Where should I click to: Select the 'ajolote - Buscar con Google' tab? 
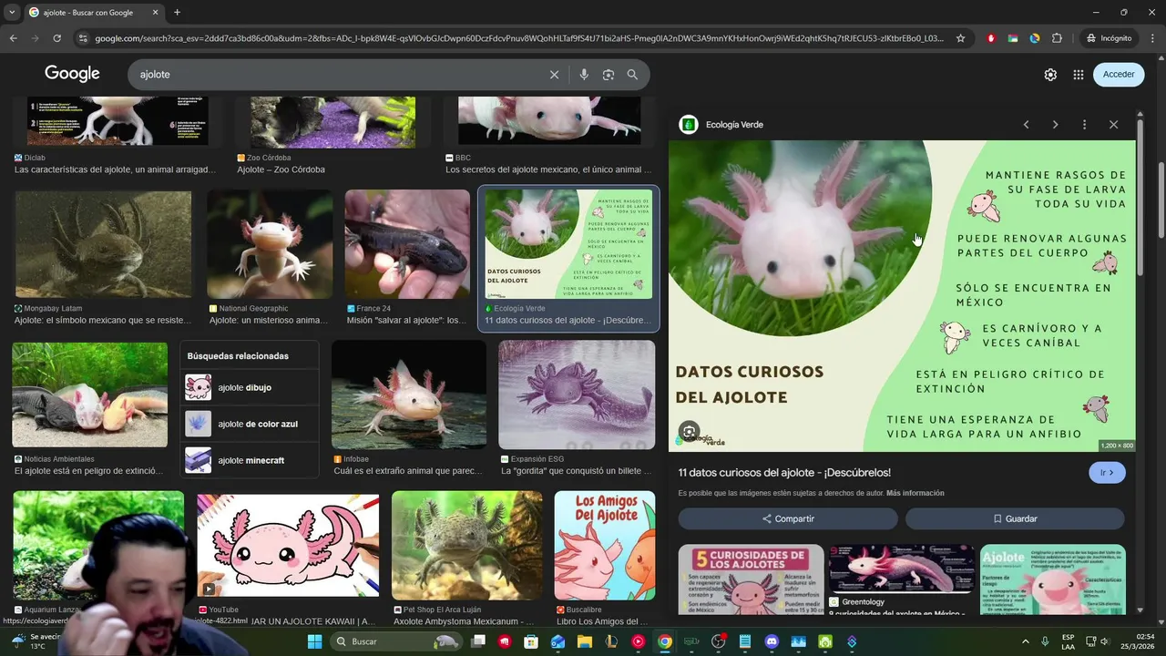tap(93, 13)
